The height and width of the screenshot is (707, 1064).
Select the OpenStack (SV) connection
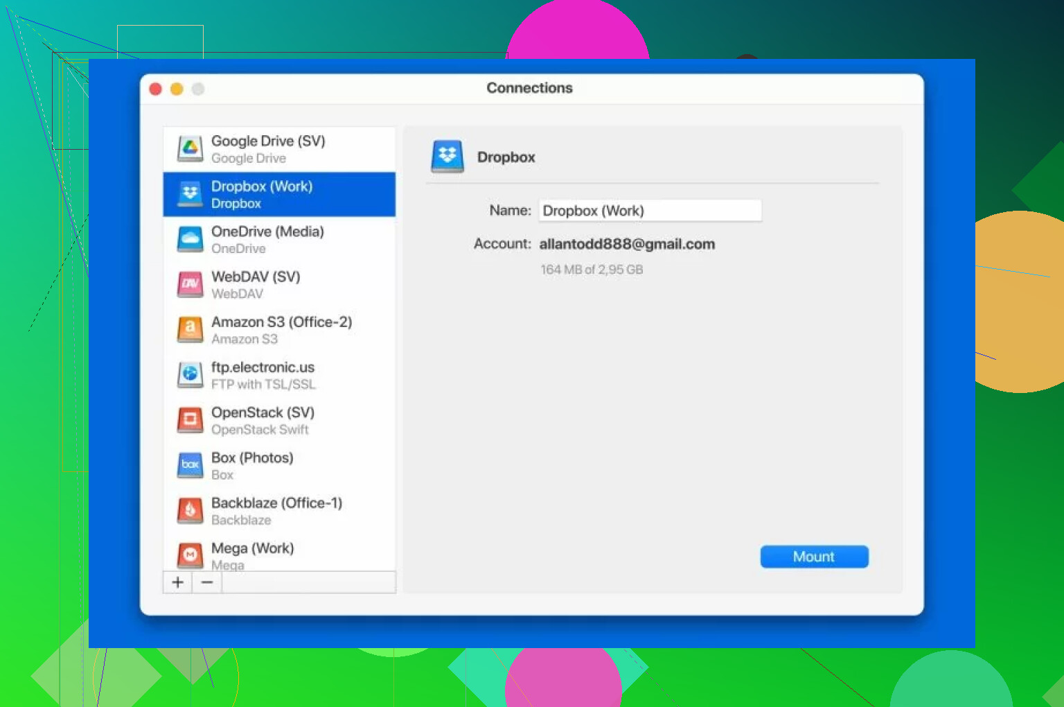click(x=279, y=420)
